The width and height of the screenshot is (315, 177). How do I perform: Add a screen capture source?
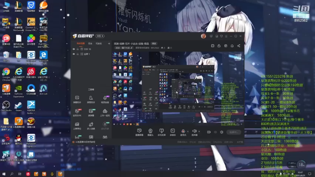pyautogui.click(x=139, y=132)
